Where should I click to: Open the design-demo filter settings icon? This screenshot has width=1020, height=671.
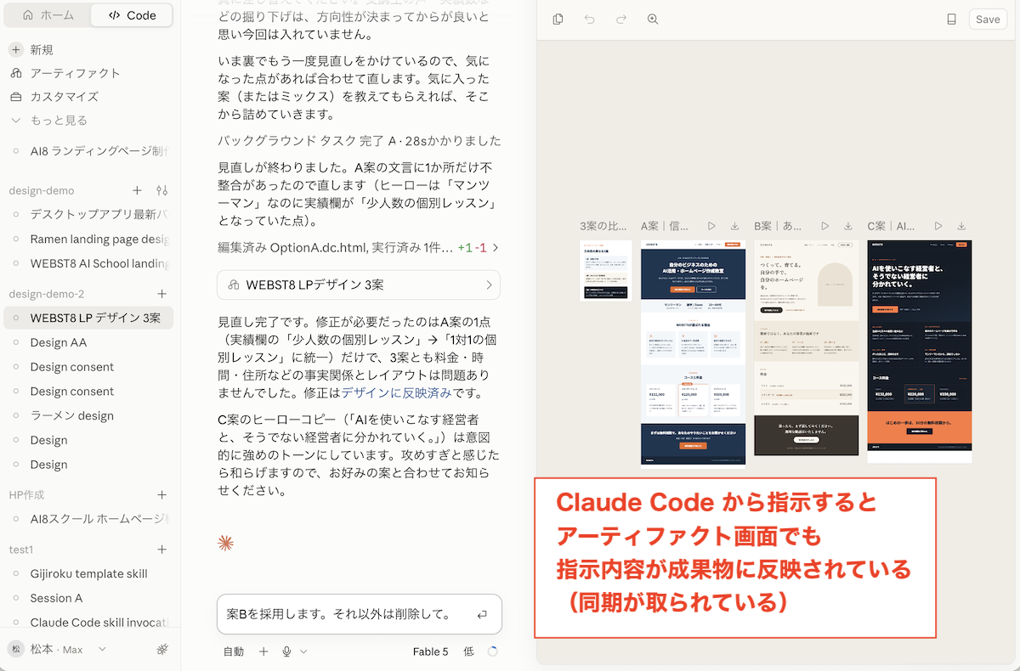pos(162,190)
